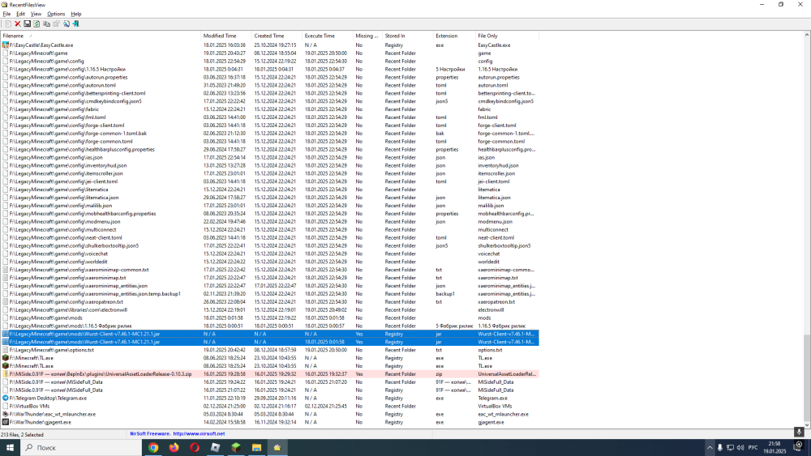Screen dimensions: 811x456
Task: Click the vertical scrollbar up arrow
Action: point(807,35)
